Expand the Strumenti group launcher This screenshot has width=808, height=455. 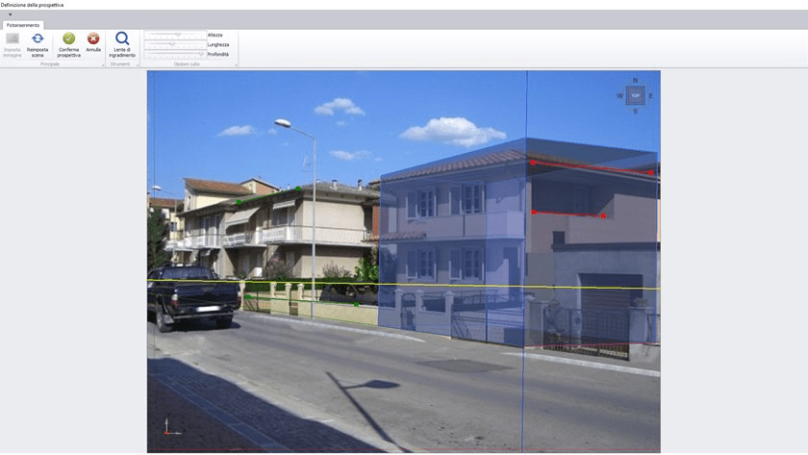click(139, 64)
